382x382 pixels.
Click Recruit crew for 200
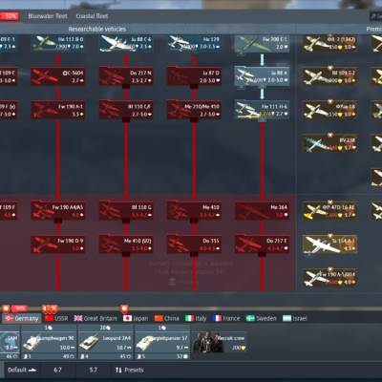220,342
